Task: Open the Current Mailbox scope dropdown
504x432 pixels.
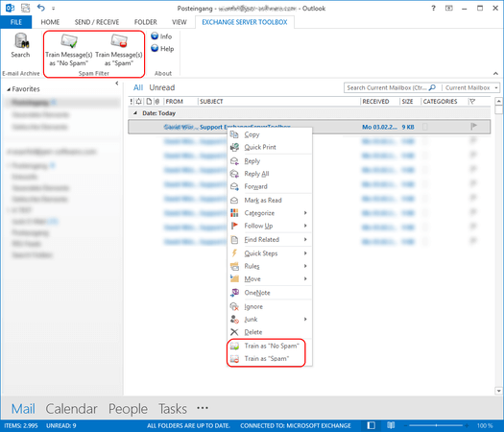Action: tap(471, 87)
